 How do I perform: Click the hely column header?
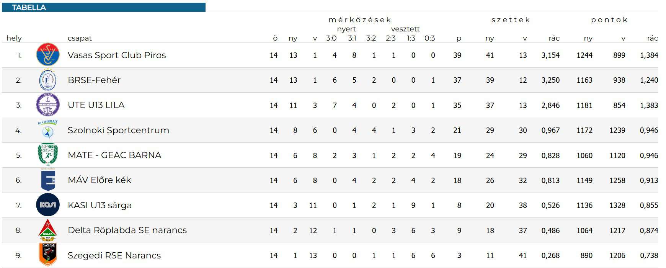tap(14, 38)
